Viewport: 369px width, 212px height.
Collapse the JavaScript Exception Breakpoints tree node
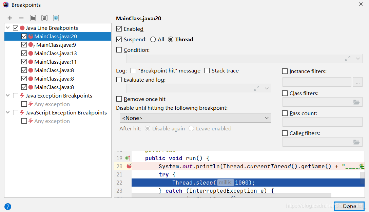coord(8,112)
